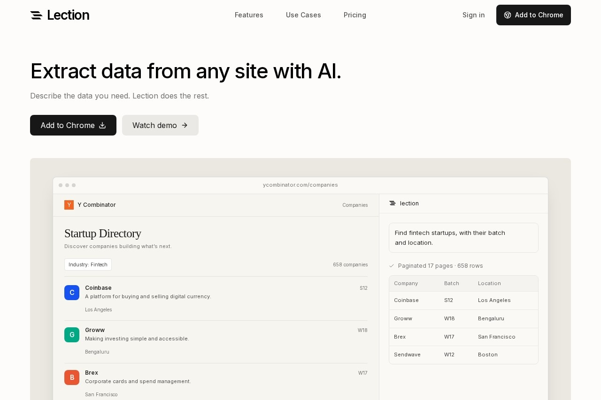Select the Coinbase name in the directory list

click(x=98, y=288)
